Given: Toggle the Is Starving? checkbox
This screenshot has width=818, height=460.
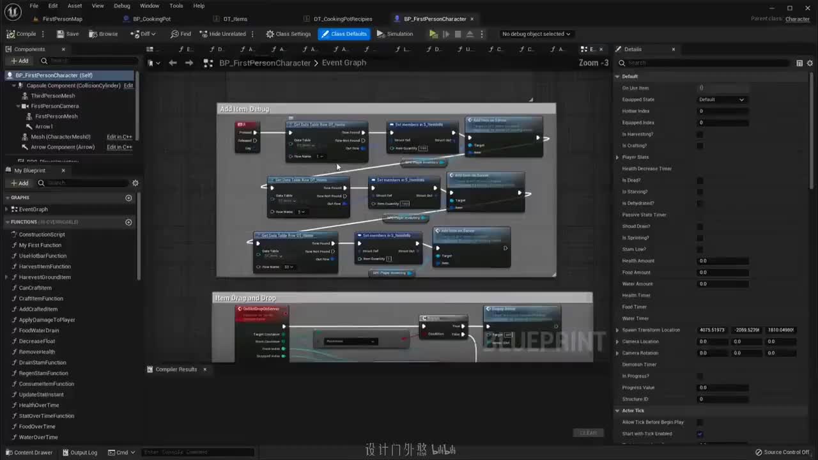Looking at the screenshot, I should click(x=700, y=192).
